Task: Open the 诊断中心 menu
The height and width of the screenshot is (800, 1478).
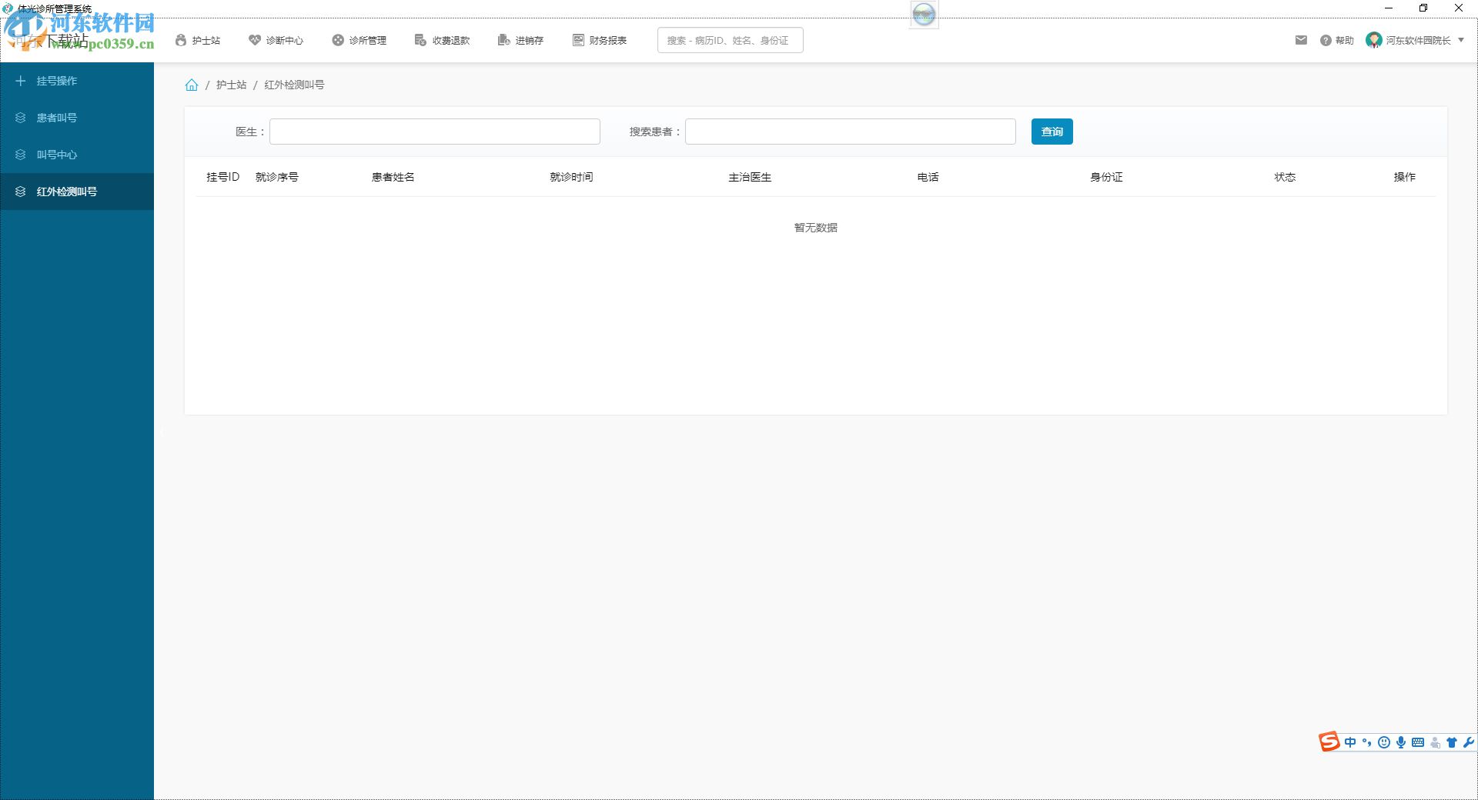Action: click(x=276, y=40)
